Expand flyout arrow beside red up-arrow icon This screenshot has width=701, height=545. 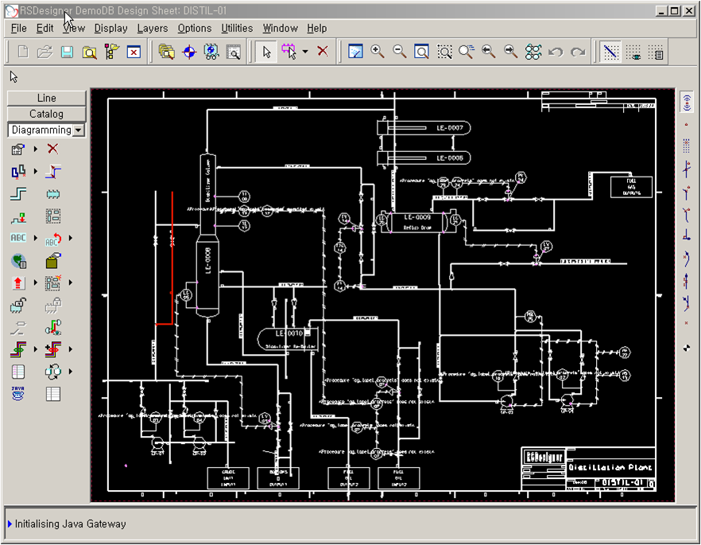[35, 282]
